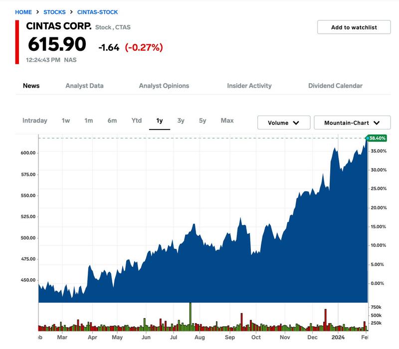Click the Aug date axis label
This screenshot has width=399, height=349.
pos(199,338)
